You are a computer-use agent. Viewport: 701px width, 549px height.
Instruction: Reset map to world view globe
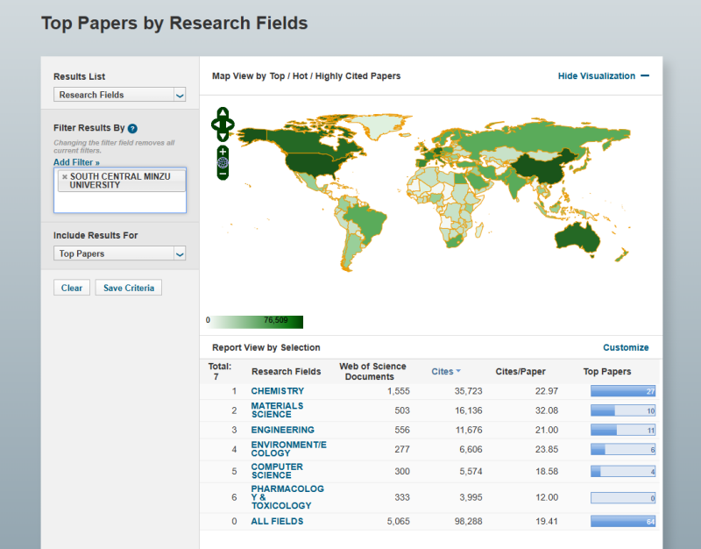coord(223,162)
